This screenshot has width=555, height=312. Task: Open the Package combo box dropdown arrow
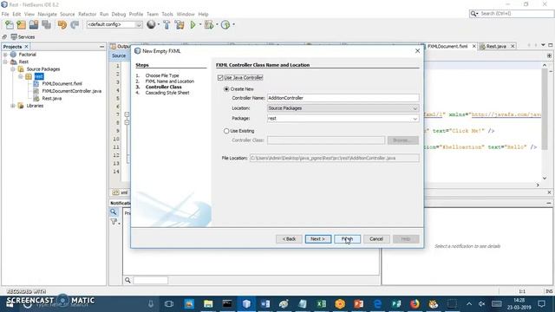point(415,119)
